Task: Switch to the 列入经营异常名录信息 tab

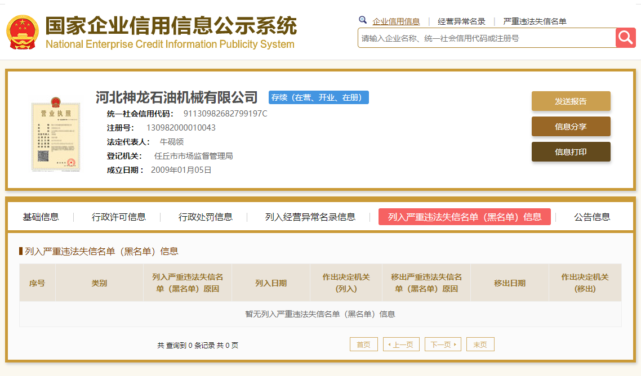Action: (310, 217)
